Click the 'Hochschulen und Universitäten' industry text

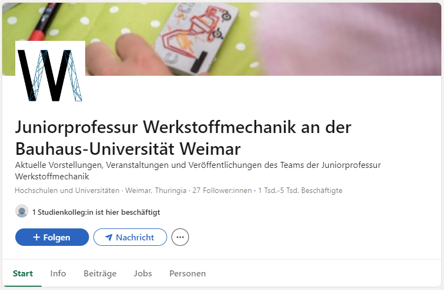point(67,190)
